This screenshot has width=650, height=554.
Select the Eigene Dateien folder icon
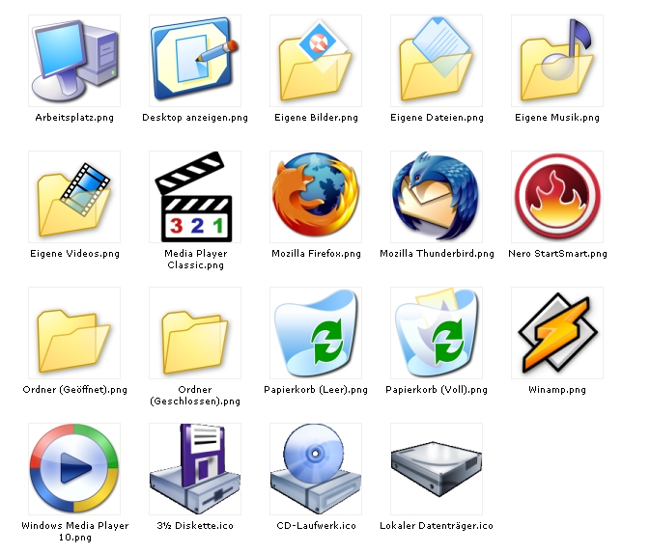coord(437,61)
